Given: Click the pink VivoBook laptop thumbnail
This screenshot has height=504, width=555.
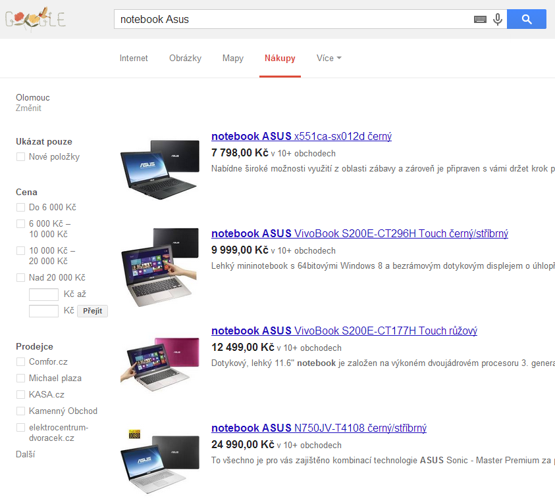Looking at the screenshot, I should coord(159,364).
